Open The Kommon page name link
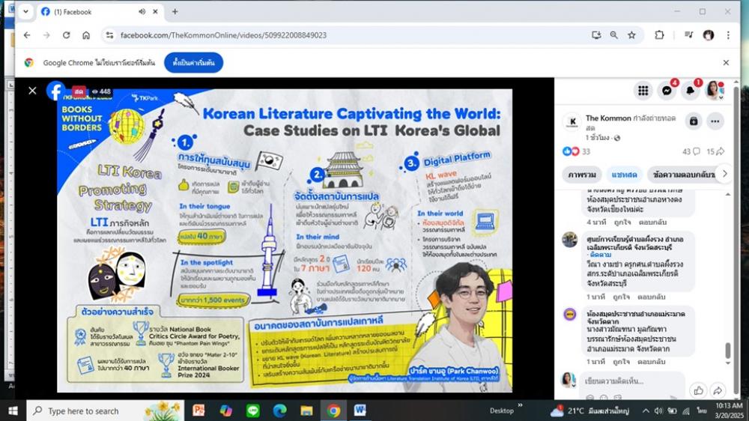This screenshot has height=421, width=749. [x=608, y=118]
